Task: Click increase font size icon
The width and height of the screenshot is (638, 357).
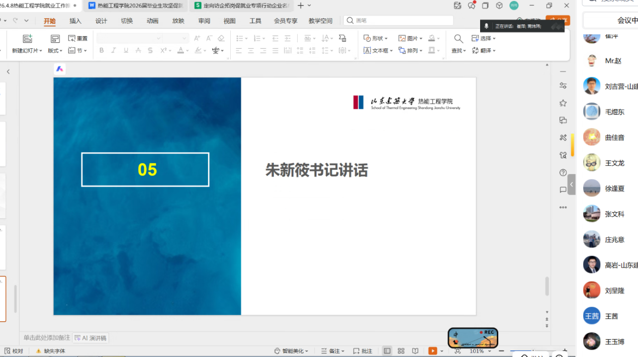Action: [197, 38]
